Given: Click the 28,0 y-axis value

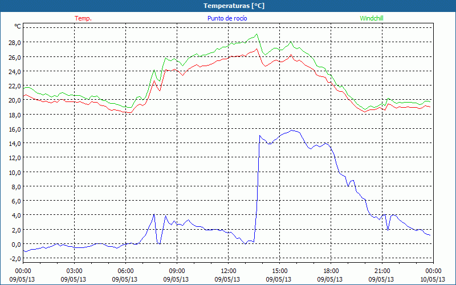Looking at the screenshot, I should (15, 43).
